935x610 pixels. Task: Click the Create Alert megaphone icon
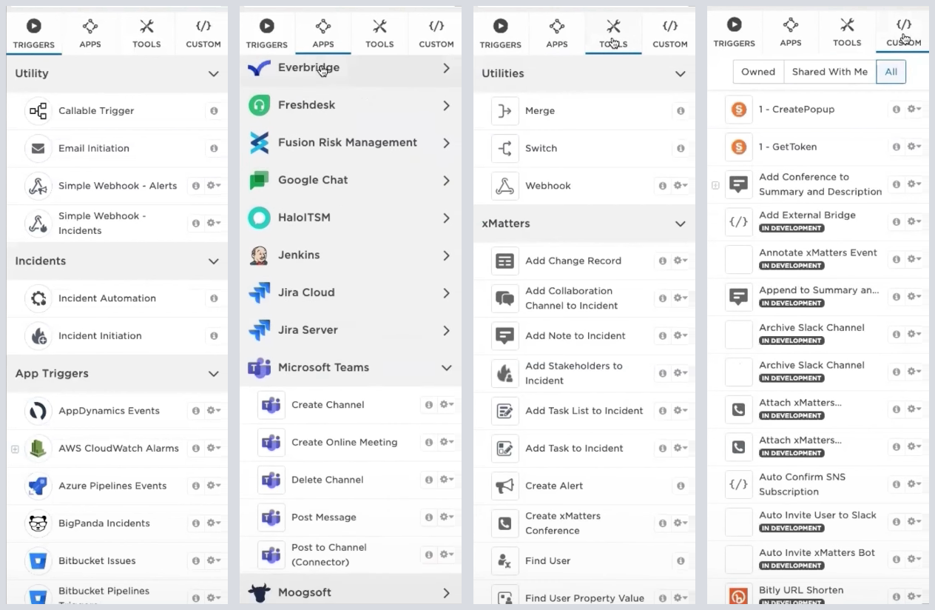pyautogui.click(x=505, y=486)
